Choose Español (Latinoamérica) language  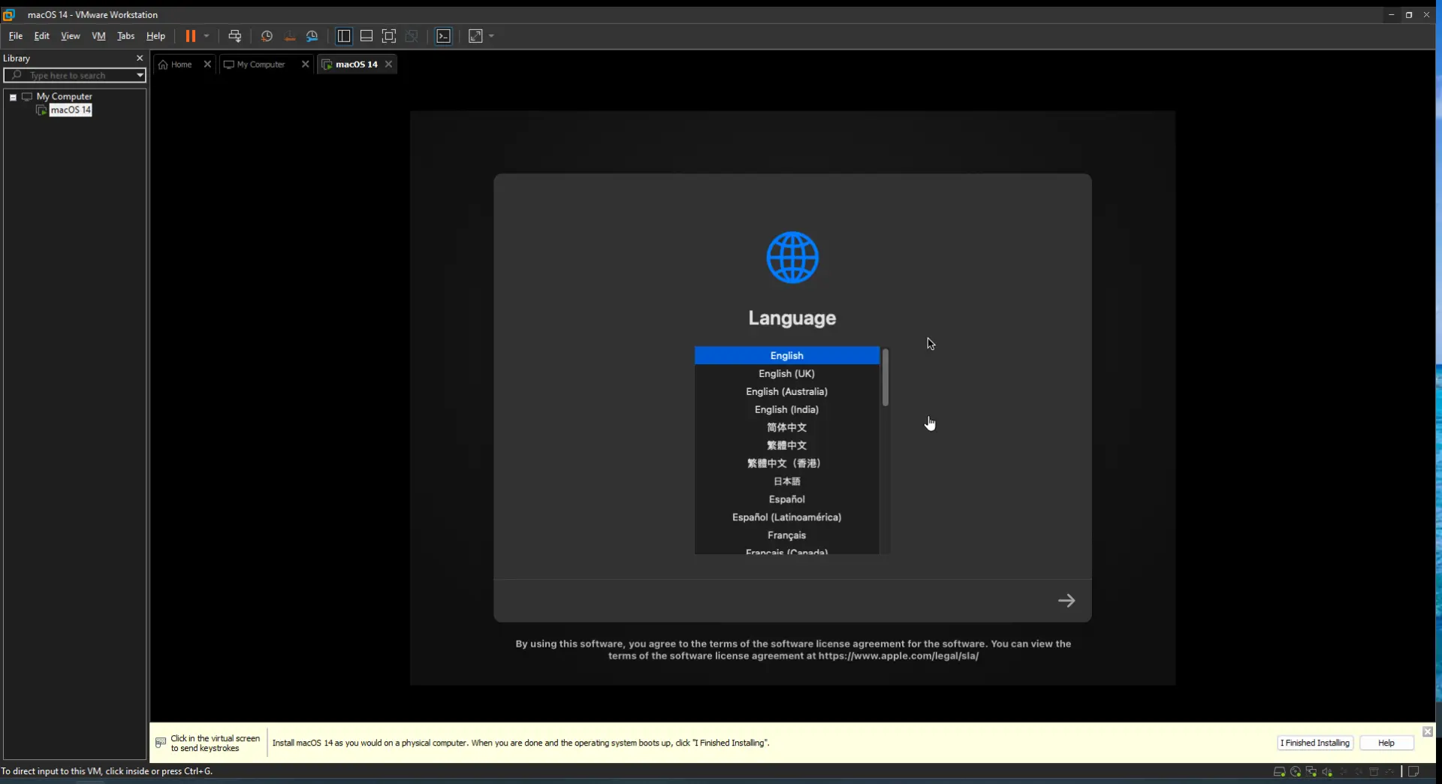(x=786, y=517)
